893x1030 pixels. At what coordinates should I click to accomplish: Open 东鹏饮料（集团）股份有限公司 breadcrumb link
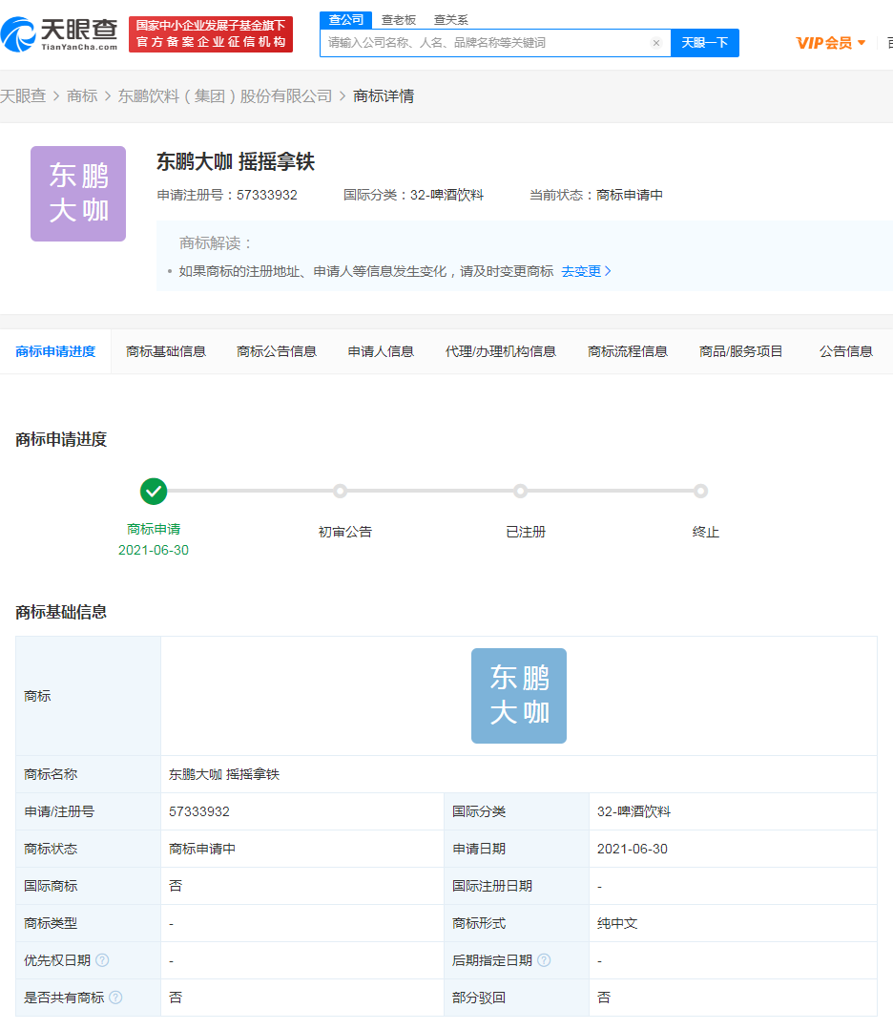(225, 95)
